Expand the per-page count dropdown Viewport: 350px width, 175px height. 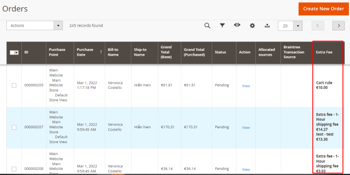point(298,26)
